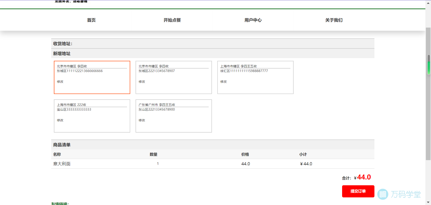Select address card 东城区22213345678907
The image size is (431, 205).
[x=174, y=77]
